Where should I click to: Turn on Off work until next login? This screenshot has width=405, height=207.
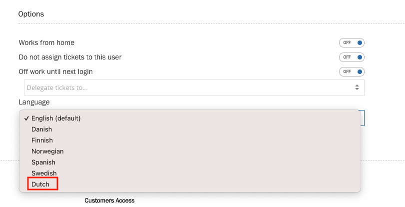click(351, 71)
